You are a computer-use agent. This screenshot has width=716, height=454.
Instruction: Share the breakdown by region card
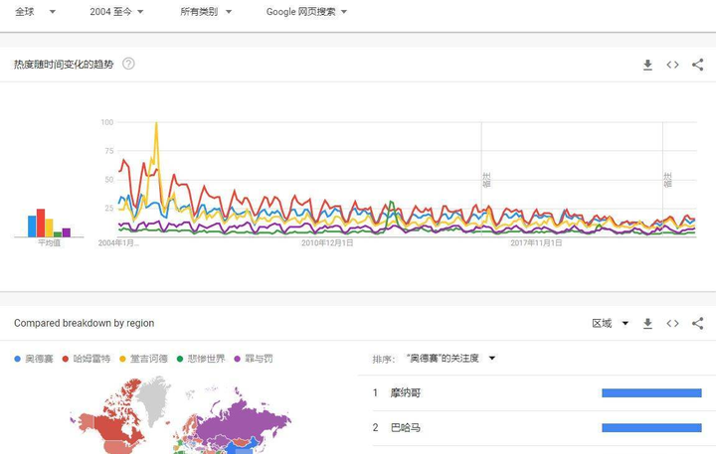coord(697,324)
